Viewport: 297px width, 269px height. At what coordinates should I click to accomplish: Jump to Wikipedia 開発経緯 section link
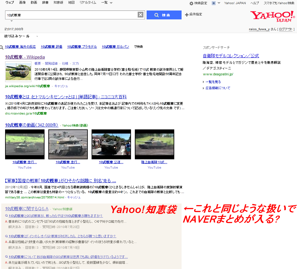(51, 64)
